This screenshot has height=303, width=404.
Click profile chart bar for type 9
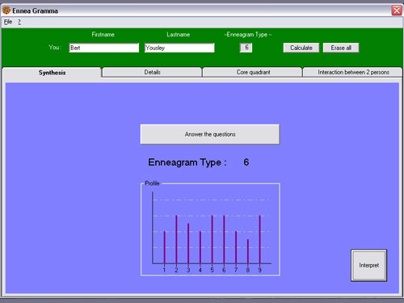coord(260,239)
